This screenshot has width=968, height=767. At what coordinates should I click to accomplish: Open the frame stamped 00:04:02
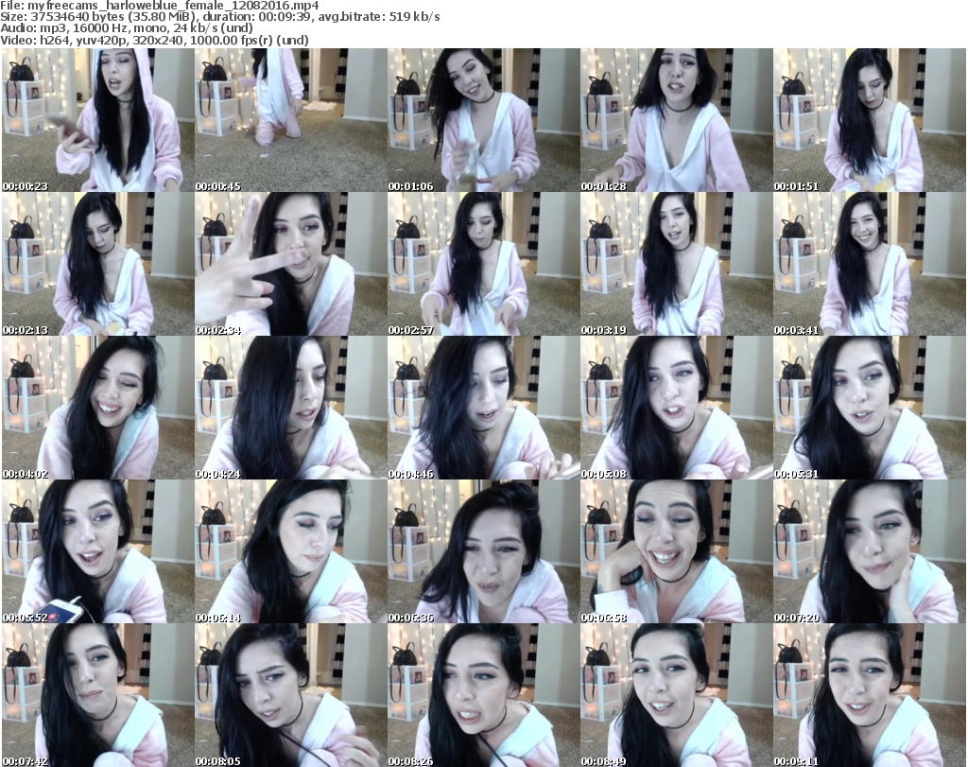point(97,408)
